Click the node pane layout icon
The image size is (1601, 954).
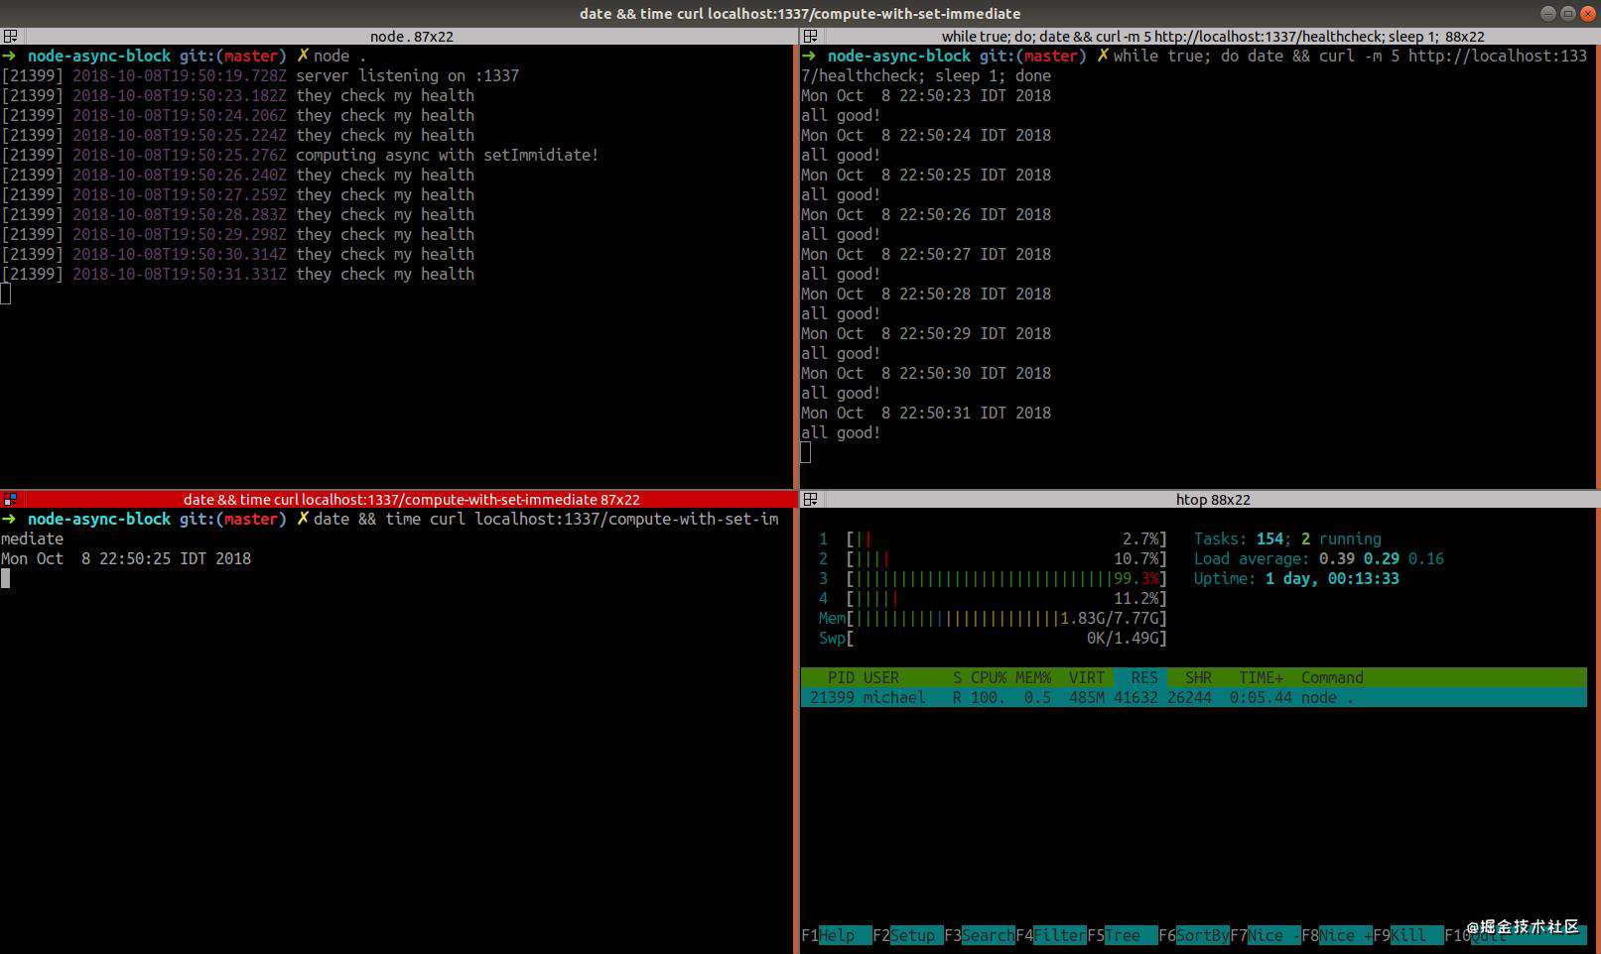pos(10,37)
